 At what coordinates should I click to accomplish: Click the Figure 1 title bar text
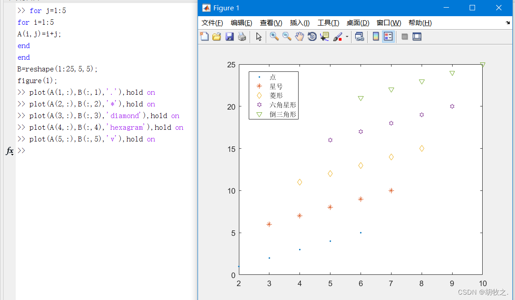[226, 8]
